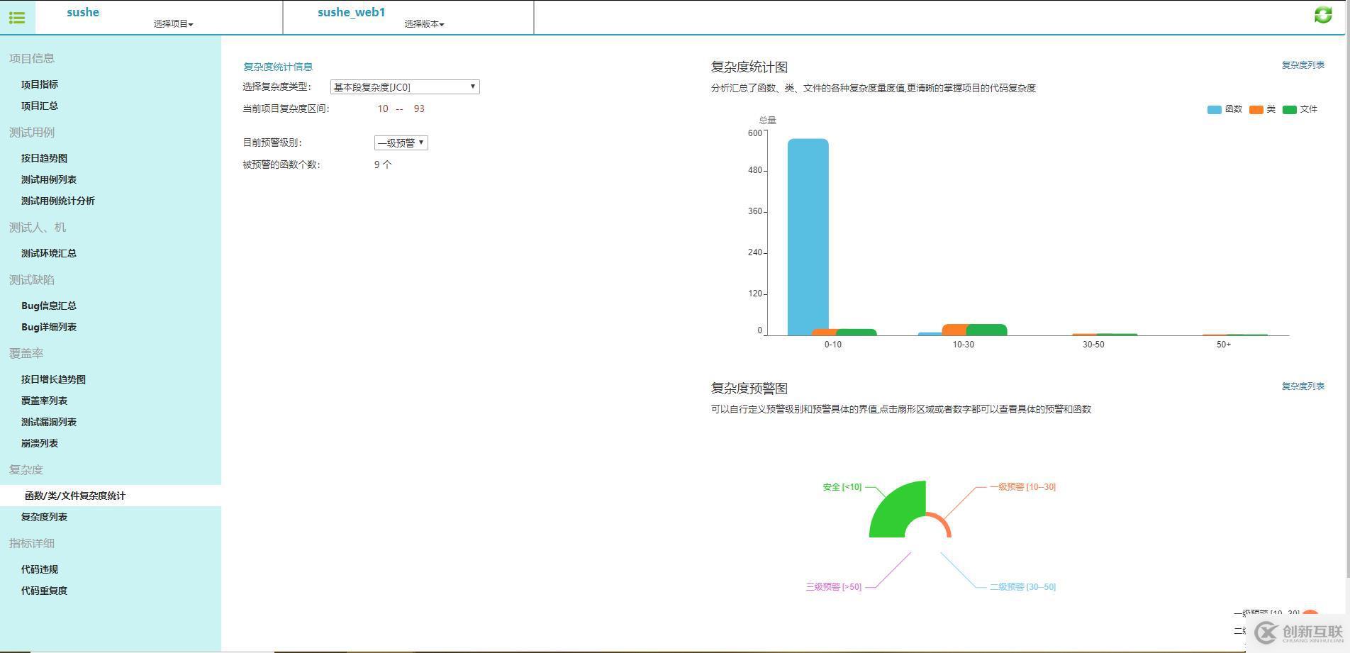Hide the 类 series via its legend item

click(1263, 109)
